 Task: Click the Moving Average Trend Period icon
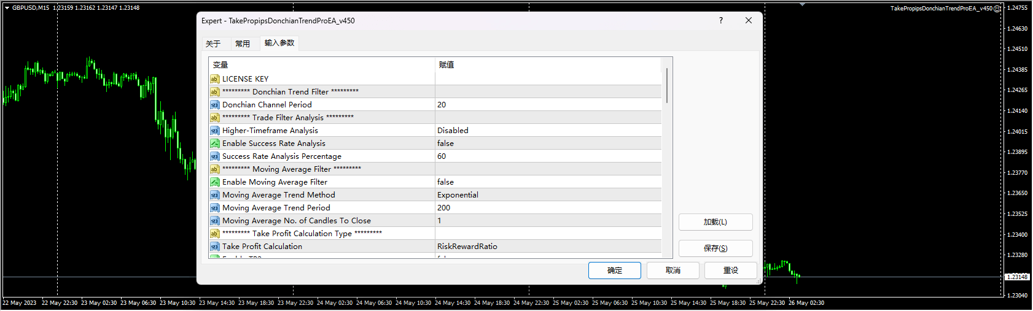214,207
